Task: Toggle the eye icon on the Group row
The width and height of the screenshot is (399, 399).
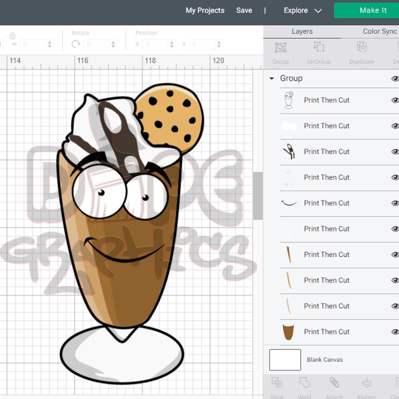Action: (395, 78)
